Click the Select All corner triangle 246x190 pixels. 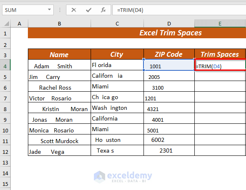click(x=7, y=24)
